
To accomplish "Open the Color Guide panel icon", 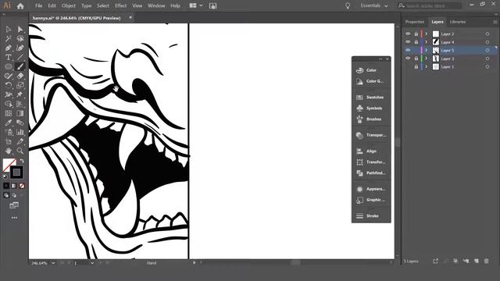I will coord(359,81).
